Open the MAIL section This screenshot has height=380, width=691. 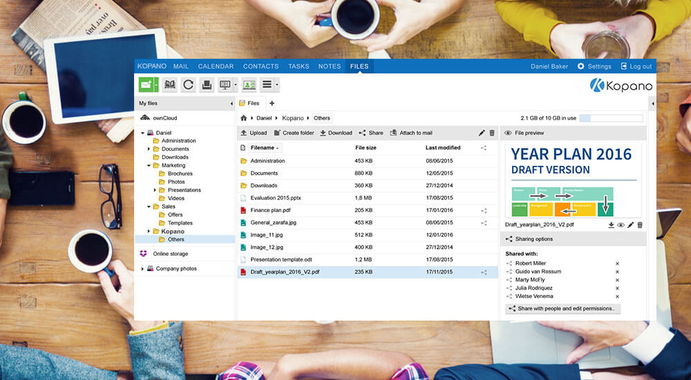(180, 66)
